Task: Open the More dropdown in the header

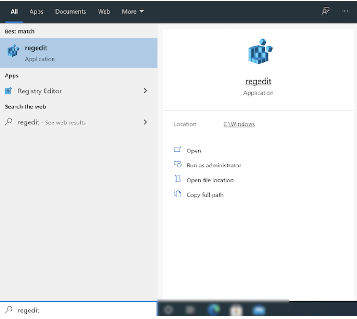Action: click(x=133, y=12)
